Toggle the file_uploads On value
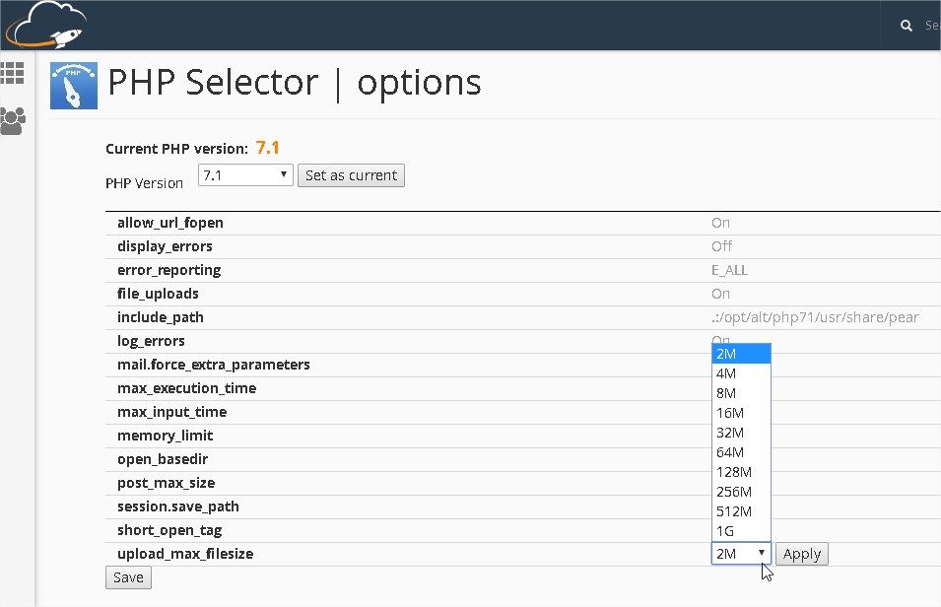941x607 pixels. pyautogui.click(x=720, y=294)
